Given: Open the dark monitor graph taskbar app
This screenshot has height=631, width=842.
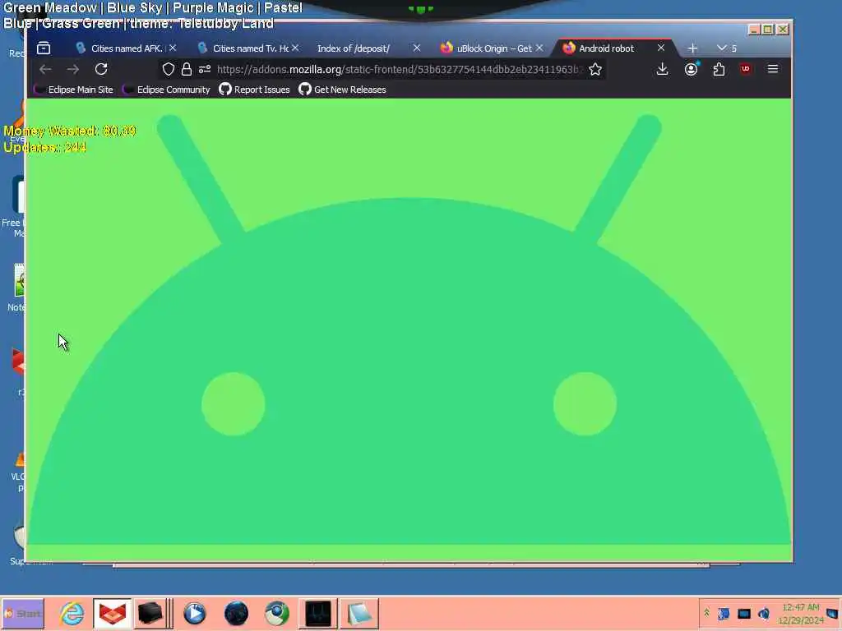Looking at the screenshot, I should (x=318, y=613).
